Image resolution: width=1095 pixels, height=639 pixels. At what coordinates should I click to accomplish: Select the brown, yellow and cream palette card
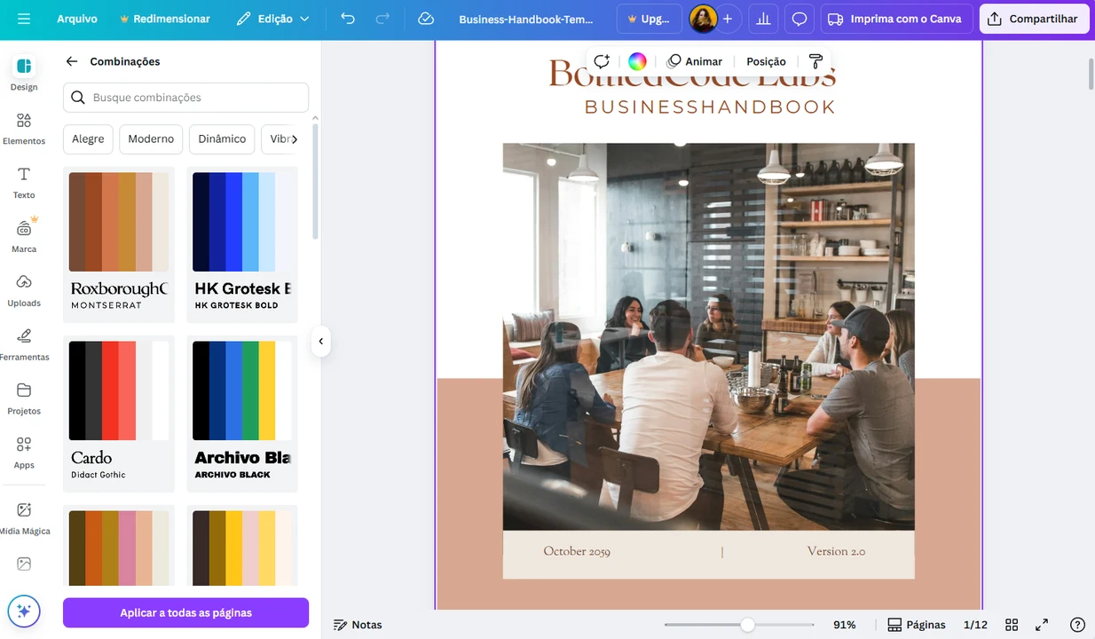pos(242,546)
